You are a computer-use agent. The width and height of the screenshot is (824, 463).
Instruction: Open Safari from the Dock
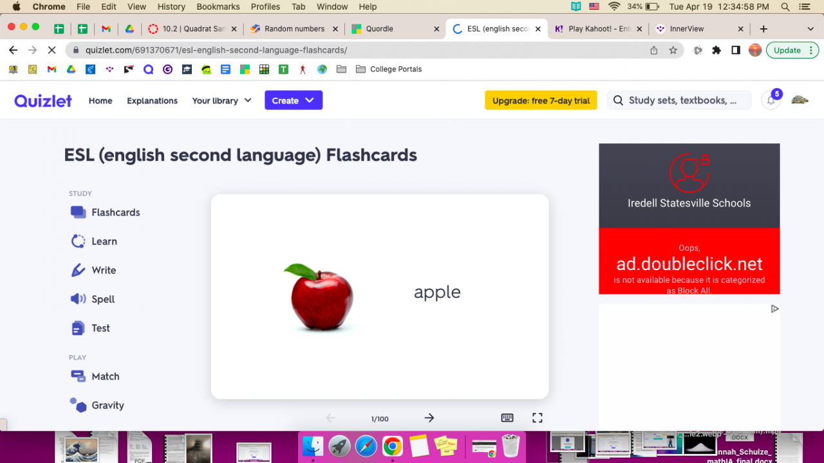(x=366, y=446)
